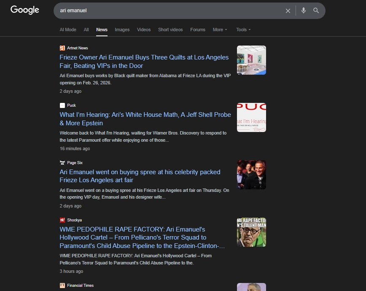
Task: Click the Artnet article quilts thumbnail
Action: click(x=251, y=60)
